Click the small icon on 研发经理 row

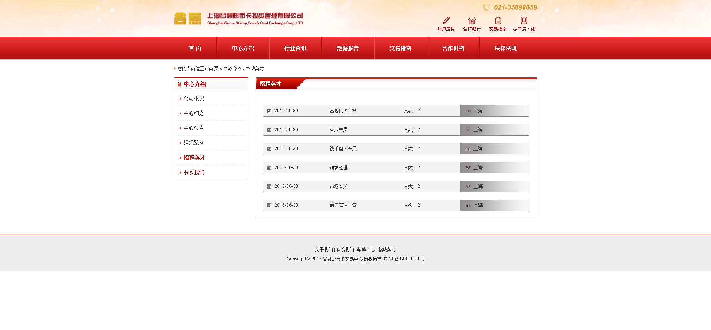tap(269, 168)
